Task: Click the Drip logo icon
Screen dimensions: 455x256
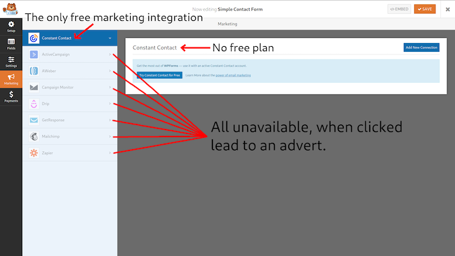Action: tap(33, 104)
